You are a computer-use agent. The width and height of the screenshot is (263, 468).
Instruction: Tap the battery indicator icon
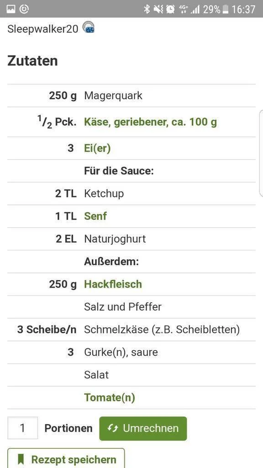point(226,9)
